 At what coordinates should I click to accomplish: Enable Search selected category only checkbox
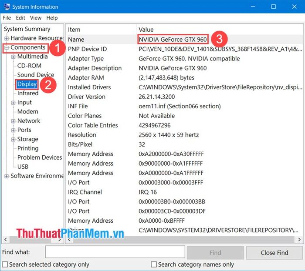tap(5, 264)
